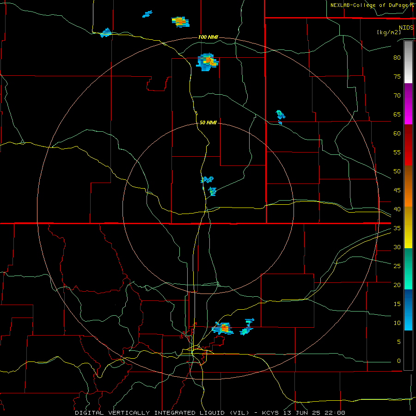Screen dimensions: 416x416
Task: Pick the blue segment of the color bar
Action: (408, 310)
